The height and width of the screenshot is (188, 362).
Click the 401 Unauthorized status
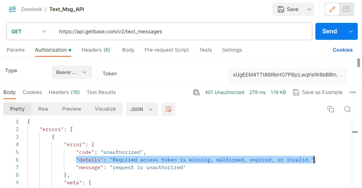225,92
